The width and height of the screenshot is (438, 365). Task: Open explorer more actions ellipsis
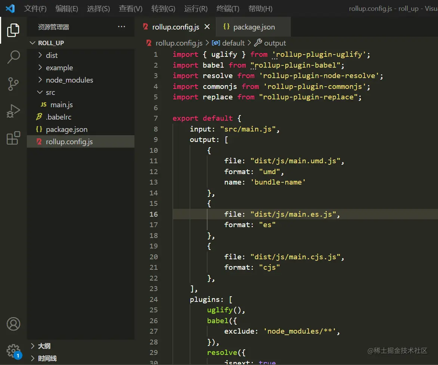(121, 27)
